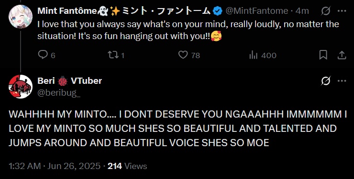This screenshot has height=179, width=354.
Task: Open Beri VTuber display name
Action: coord(69,81)
